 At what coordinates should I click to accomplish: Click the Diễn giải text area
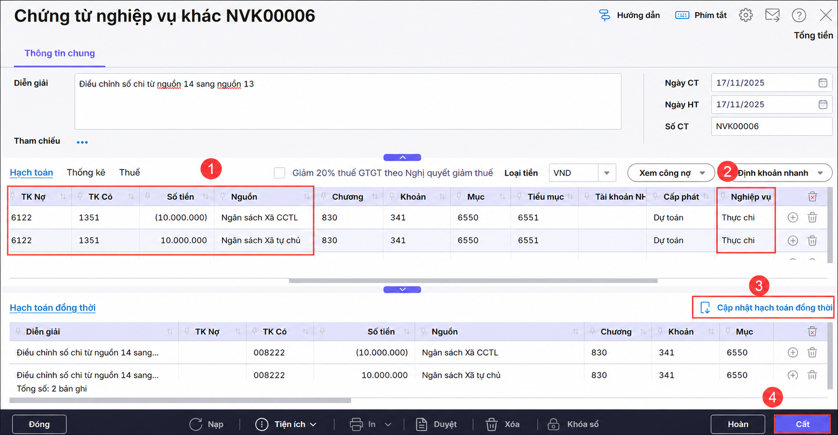pyautogui.click(x=348, y=102)
